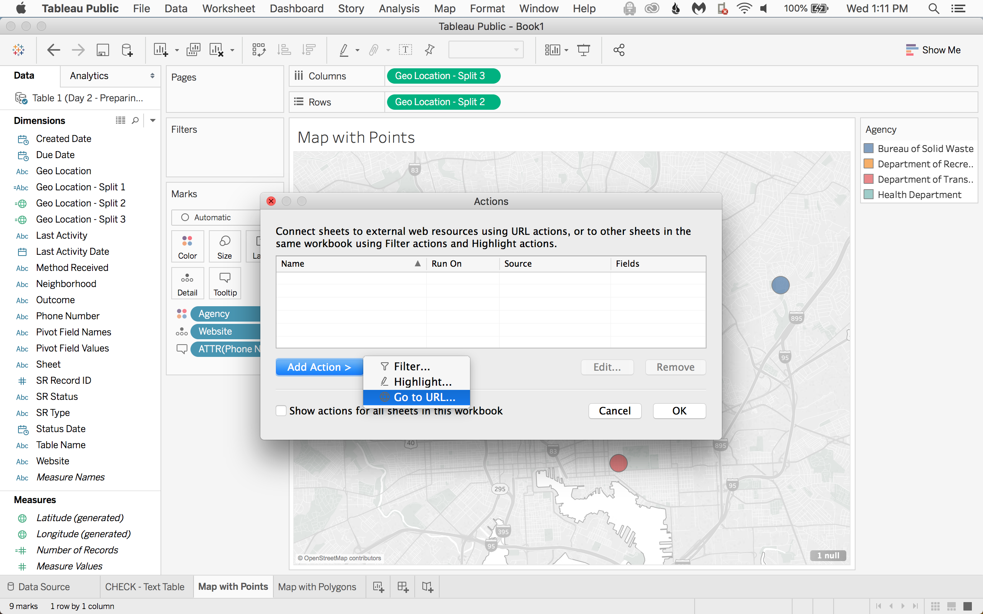Swap rows and columns icon
Viewport: 983px width, 614px height.
coord(259,50)
